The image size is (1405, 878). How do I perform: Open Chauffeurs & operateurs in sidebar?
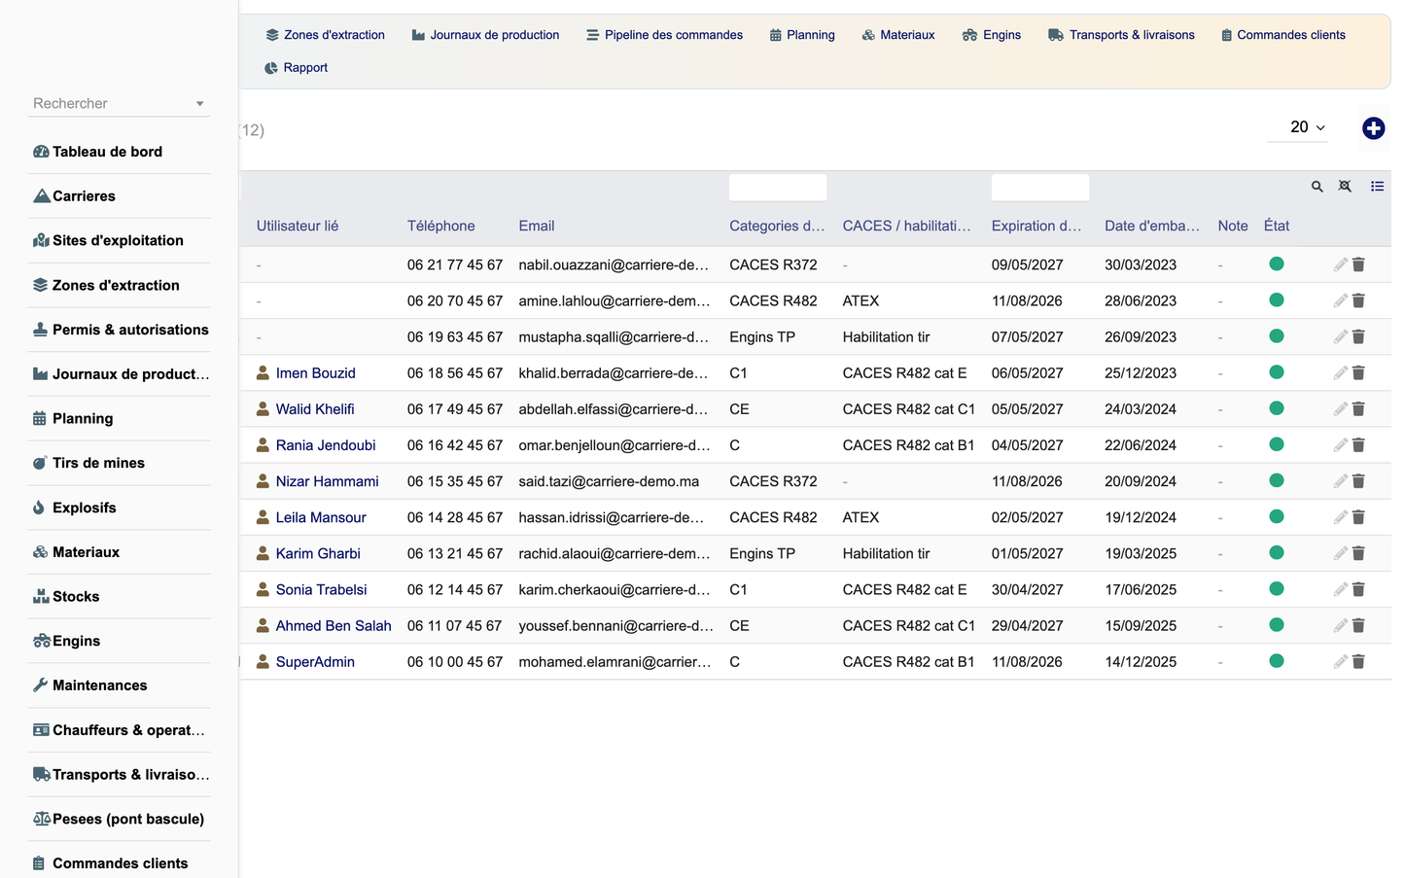coord(119,730)
